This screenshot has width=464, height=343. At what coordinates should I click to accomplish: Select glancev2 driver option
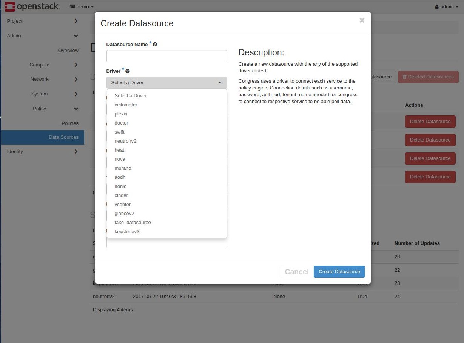(166, 214)
